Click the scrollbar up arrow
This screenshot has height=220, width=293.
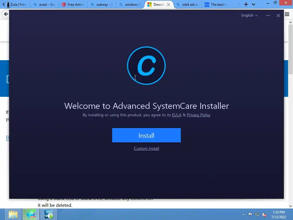tap(290, 22)
